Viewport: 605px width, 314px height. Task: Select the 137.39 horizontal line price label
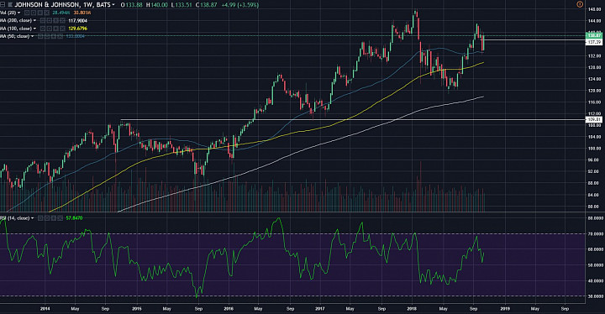click(x=594, y=42)
